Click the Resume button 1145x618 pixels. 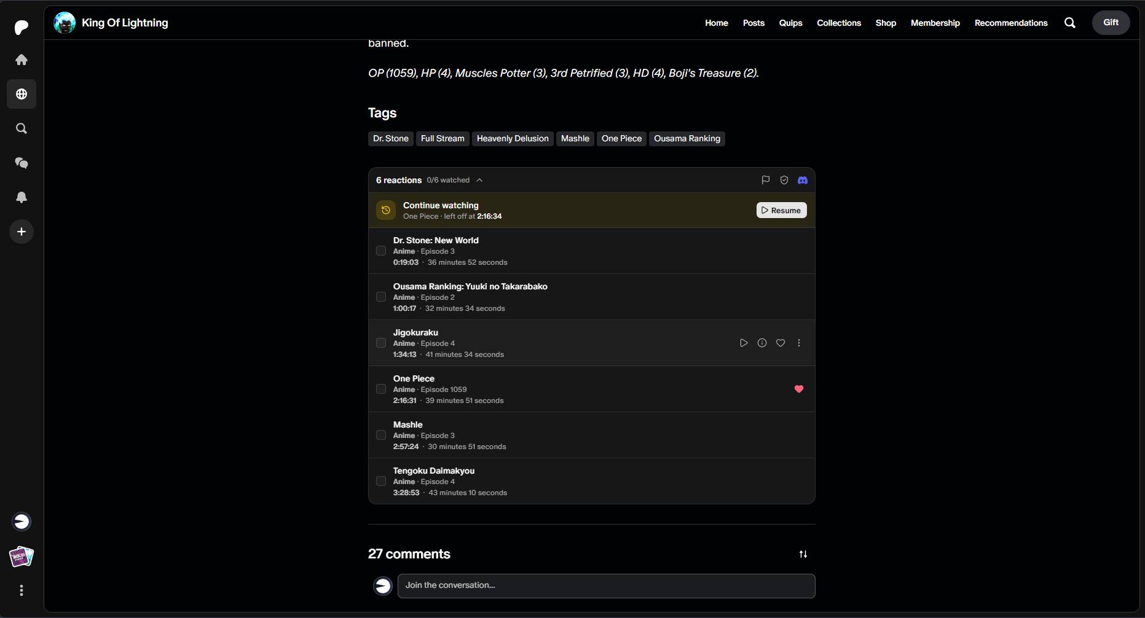[x=782, y=210]
